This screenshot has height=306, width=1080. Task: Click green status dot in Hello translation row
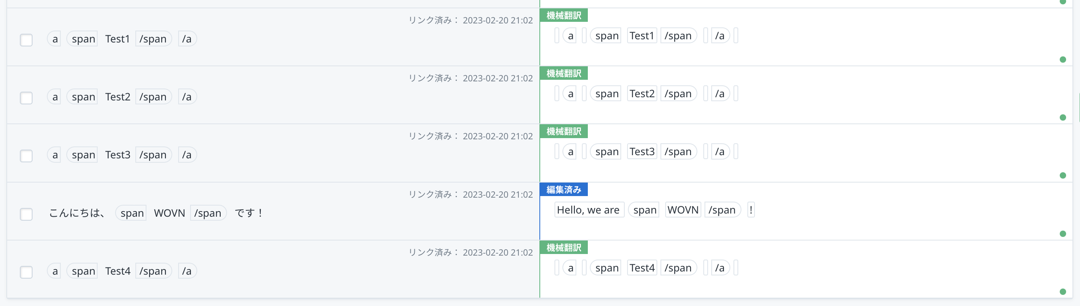click(x=1063, y=233)
